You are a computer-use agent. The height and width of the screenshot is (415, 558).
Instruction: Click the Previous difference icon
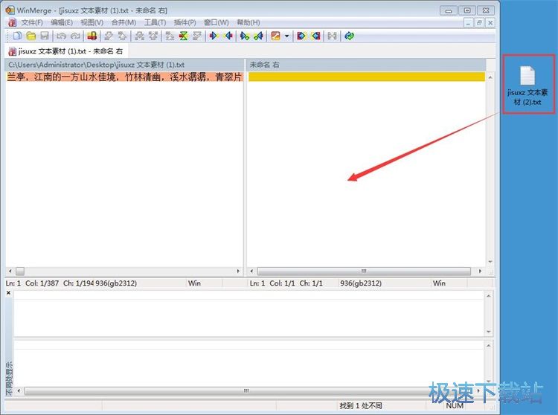click(123, 36)
